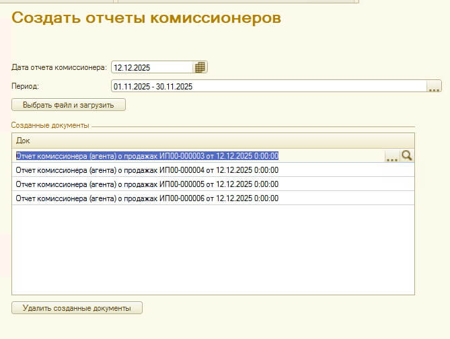Click the "Период:" label
Viewport: 450px width, 339px height.
[26, 86]
